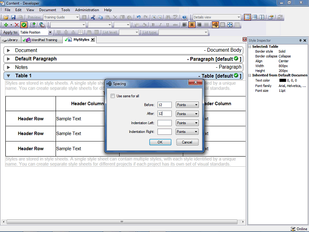Click the Cut scissors icon

[x=93, y=17]
